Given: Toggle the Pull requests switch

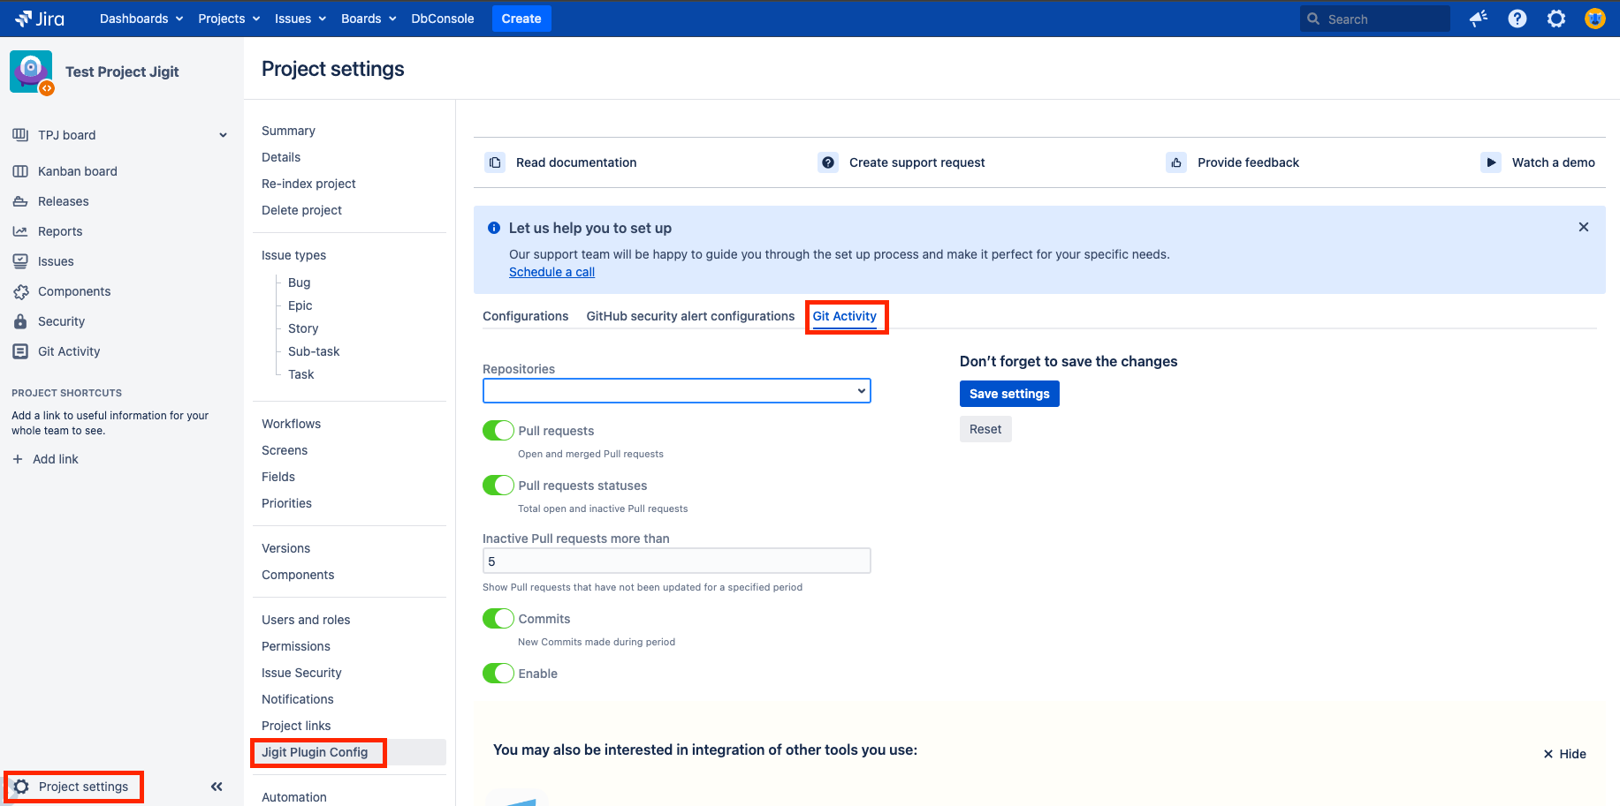Looking at the screenshot, I should click(x=498, y=431).
